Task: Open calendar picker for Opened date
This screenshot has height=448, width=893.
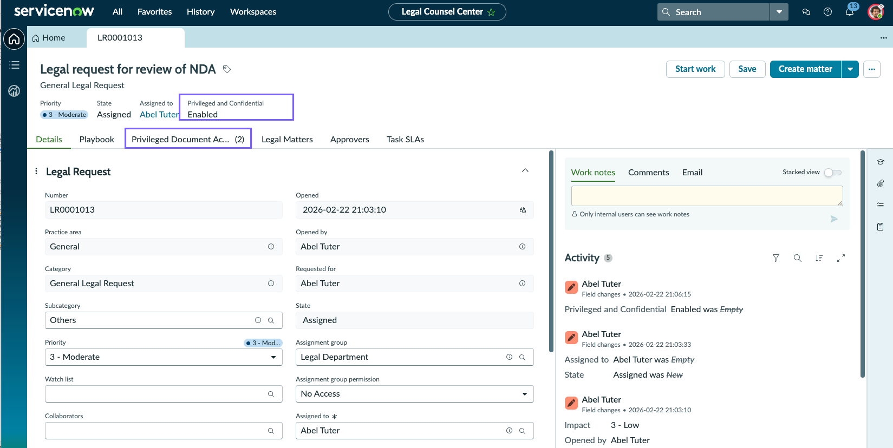Action: [x=523, y=210]
